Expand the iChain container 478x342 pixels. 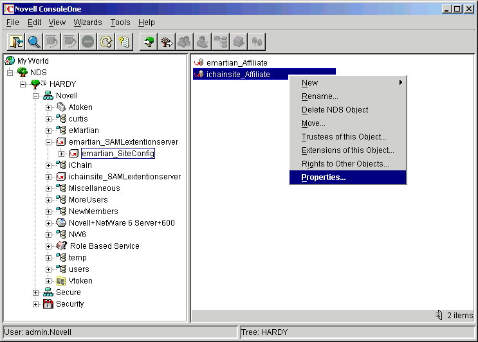click(49, 165)
